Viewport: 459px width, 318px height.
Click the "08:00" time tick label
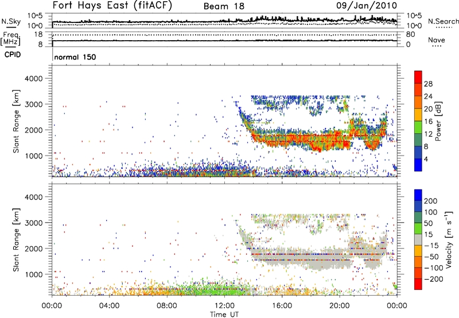pos(167,306)
